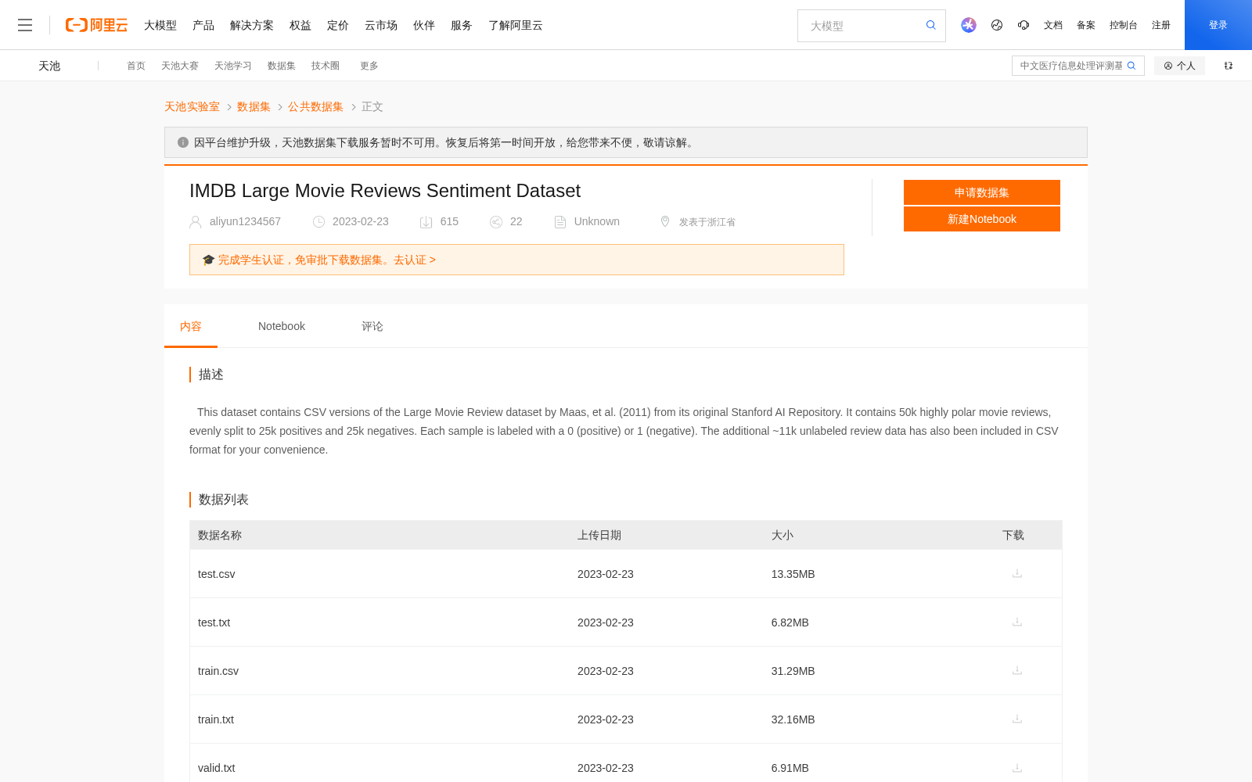The image size is (1252, 782).
Task: Click the 32.16MB size cell
Action: click(793, 719)
